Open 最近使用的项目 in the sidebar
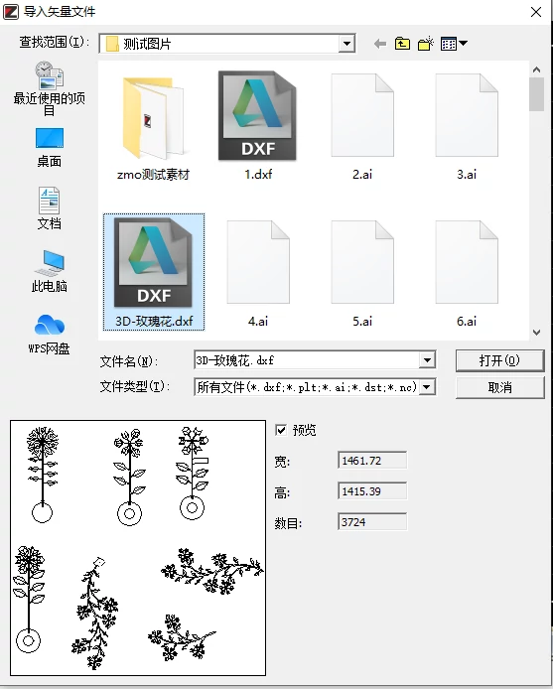 (x=50, y=88)
